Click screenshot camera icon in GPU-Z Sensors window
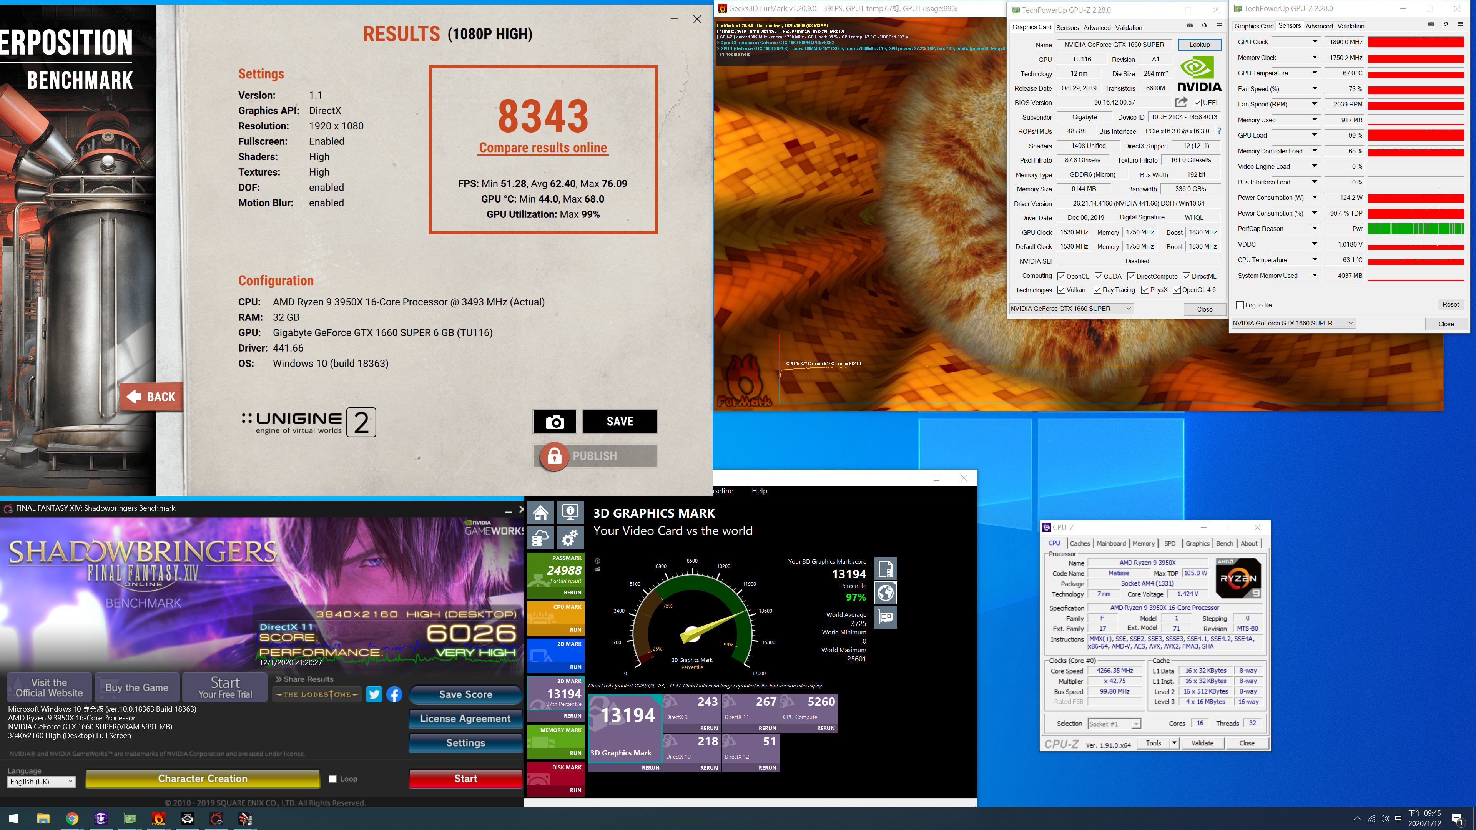 pos(1431,25)
